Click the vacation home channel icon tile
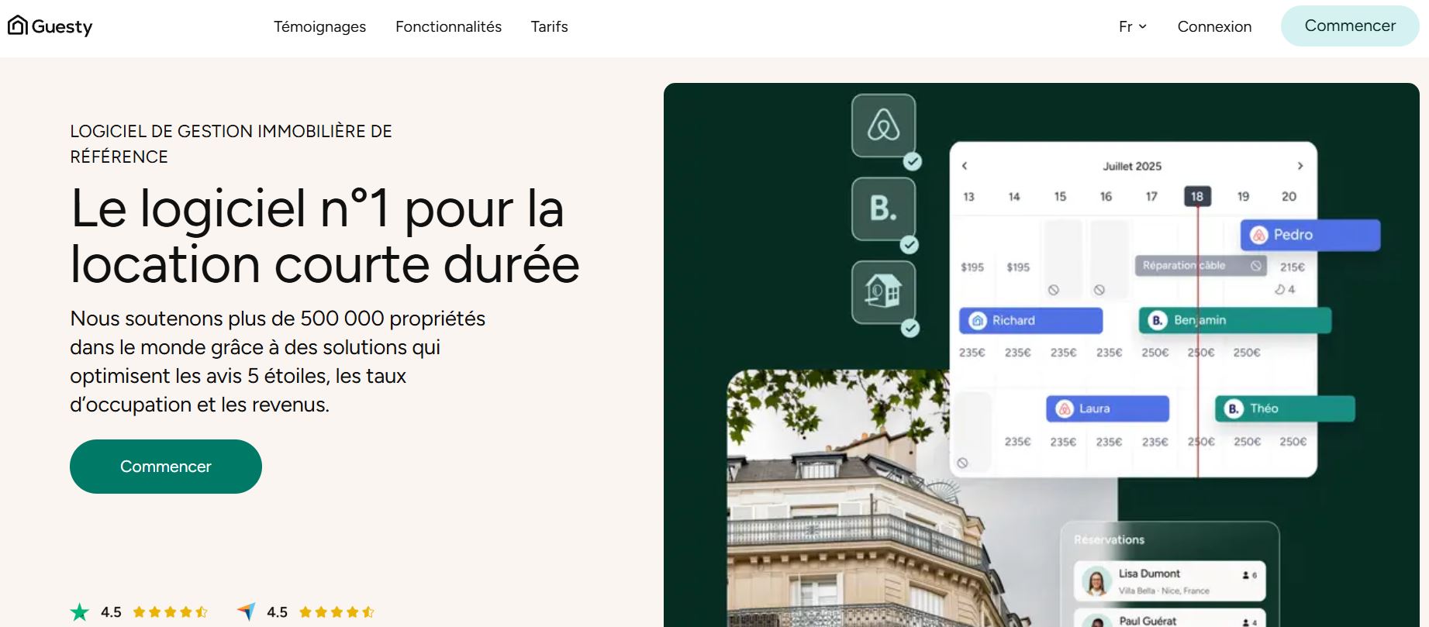1429x627 pixels. point(883,292)
